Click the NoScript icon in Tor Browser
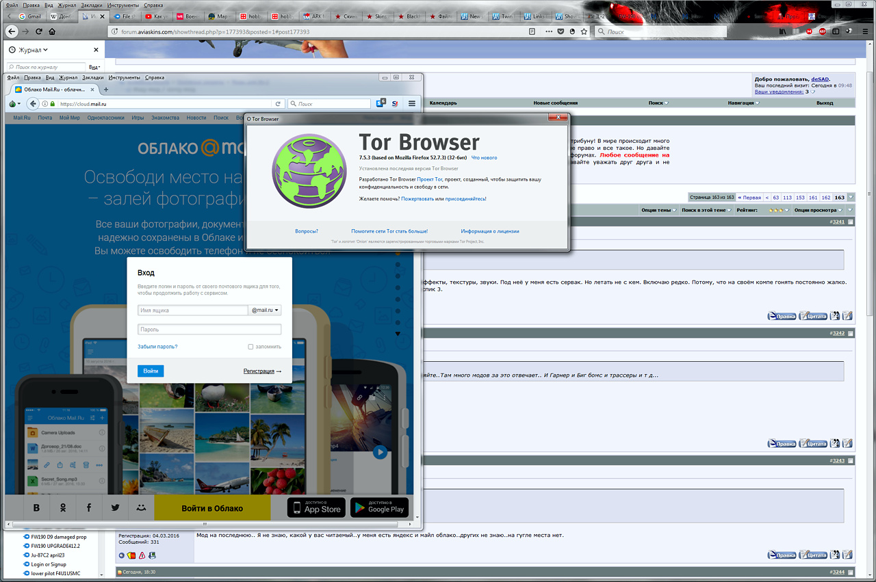This screenshot has width=876, height=582. pyautogui.click(x=396, y=104)
